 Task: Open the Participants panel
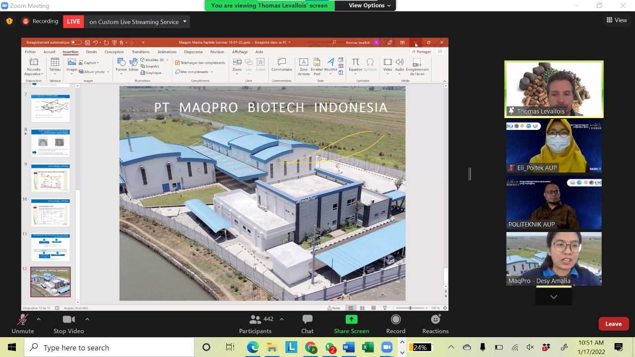point(255,324)
